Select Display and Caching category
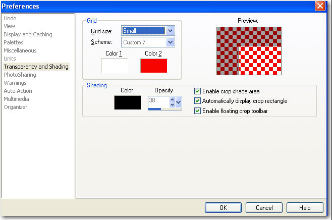This screenshot has height=220, width=332. (28, 34)
